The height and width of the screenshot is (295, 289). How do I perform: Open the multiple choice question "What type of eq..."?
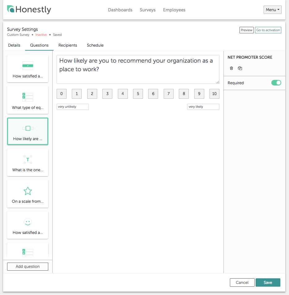(28, 100)
